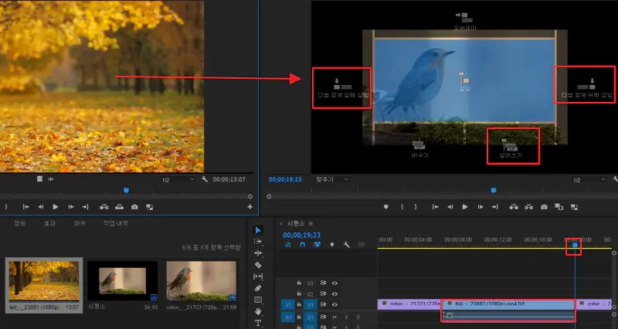Play the clip in Source monitor
The image size is (618, 329).
55,207
